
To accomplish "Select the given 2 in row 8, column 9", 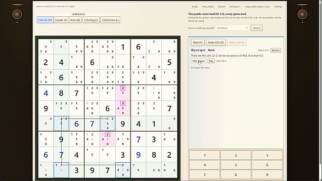I will coord(169,155).
